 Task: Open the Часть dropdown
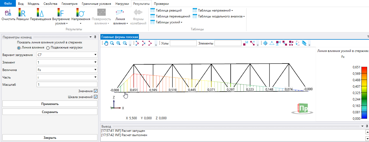click(x=67, y=77)
